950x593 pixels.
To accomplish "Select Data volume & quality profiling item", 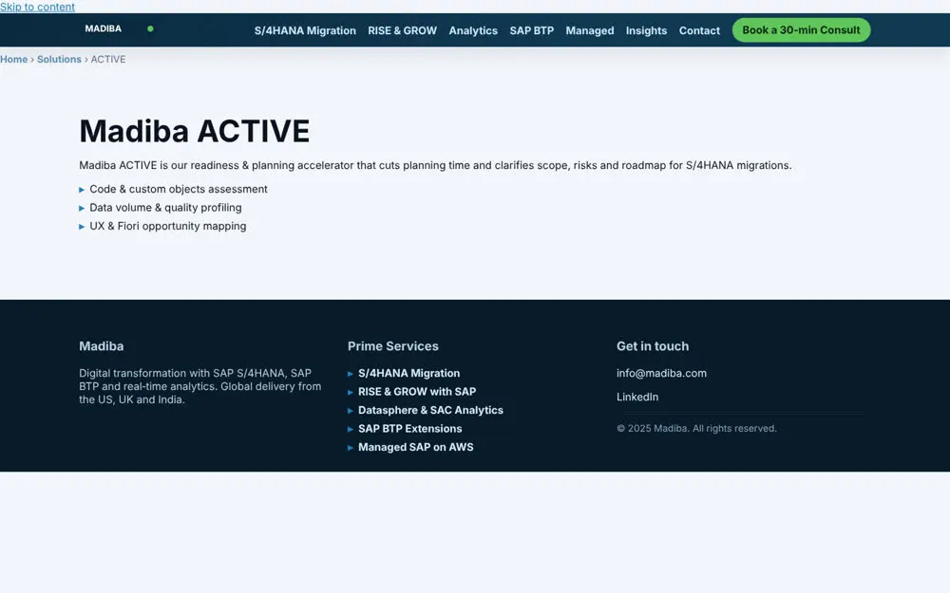I will 165,208.
